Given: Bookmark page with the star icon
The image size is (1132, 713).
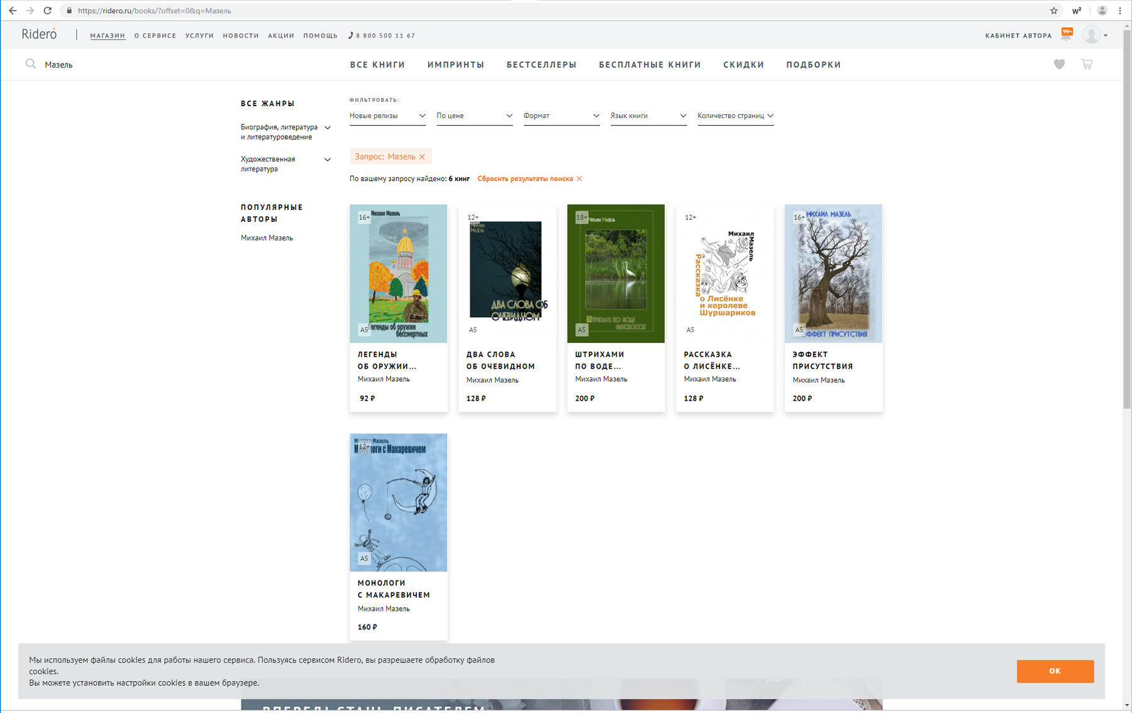Looking at the screenshot, I should (x=1054, y=11).
